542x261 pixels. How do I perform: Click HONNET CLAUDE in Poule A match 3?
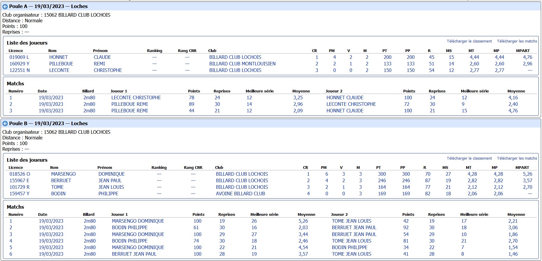(345, 111)
